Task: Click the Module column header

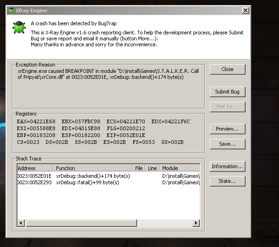Action: (180, 168)
